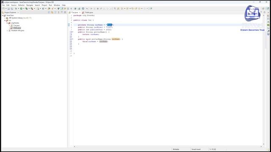Toggle Link with Editor in Project Explorer
271x152 pixels.
tap(52, 12)
